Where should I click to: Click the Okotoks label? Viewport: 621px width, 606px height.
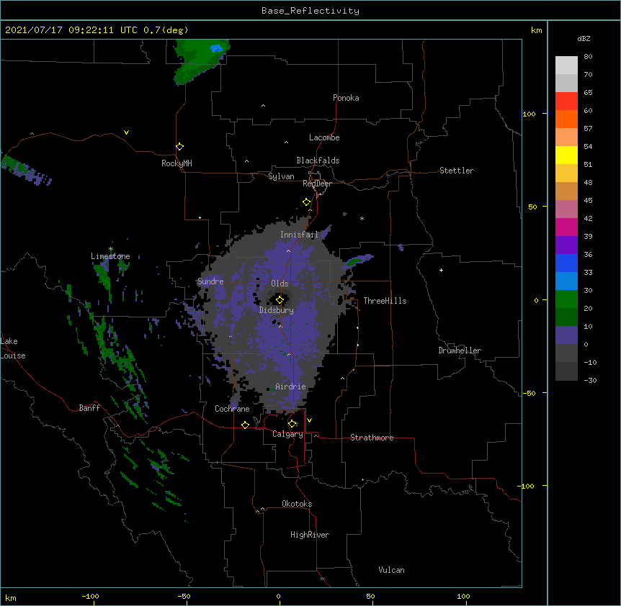[x=297, y=504]
